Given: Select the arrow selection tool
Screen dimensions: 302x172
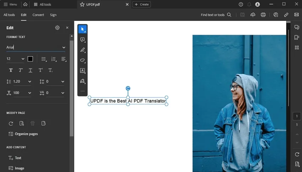Looking at the screenshot, I should coord(82,29).
